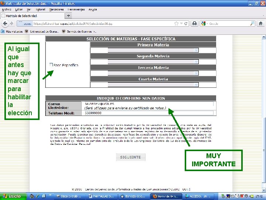
Task: Click the first system tray icon
Action: click(x=223, y=196)
